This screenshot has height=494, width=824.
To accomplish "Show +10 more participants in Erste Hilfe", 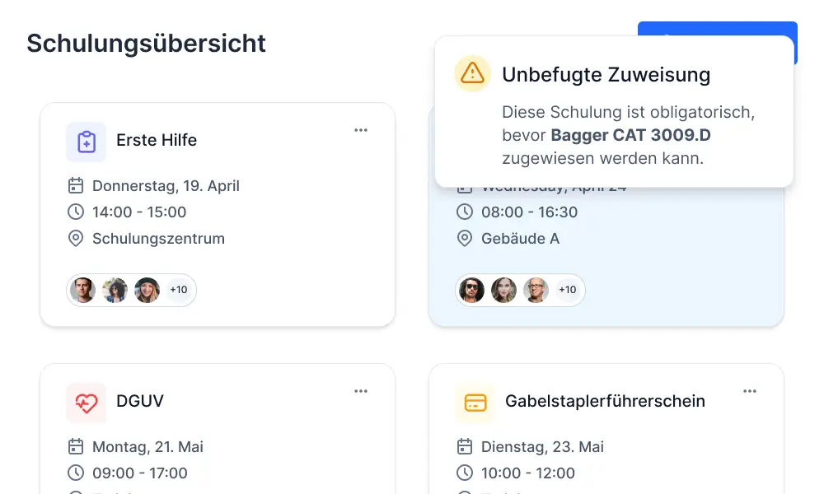I will click(x=178, y=290).
